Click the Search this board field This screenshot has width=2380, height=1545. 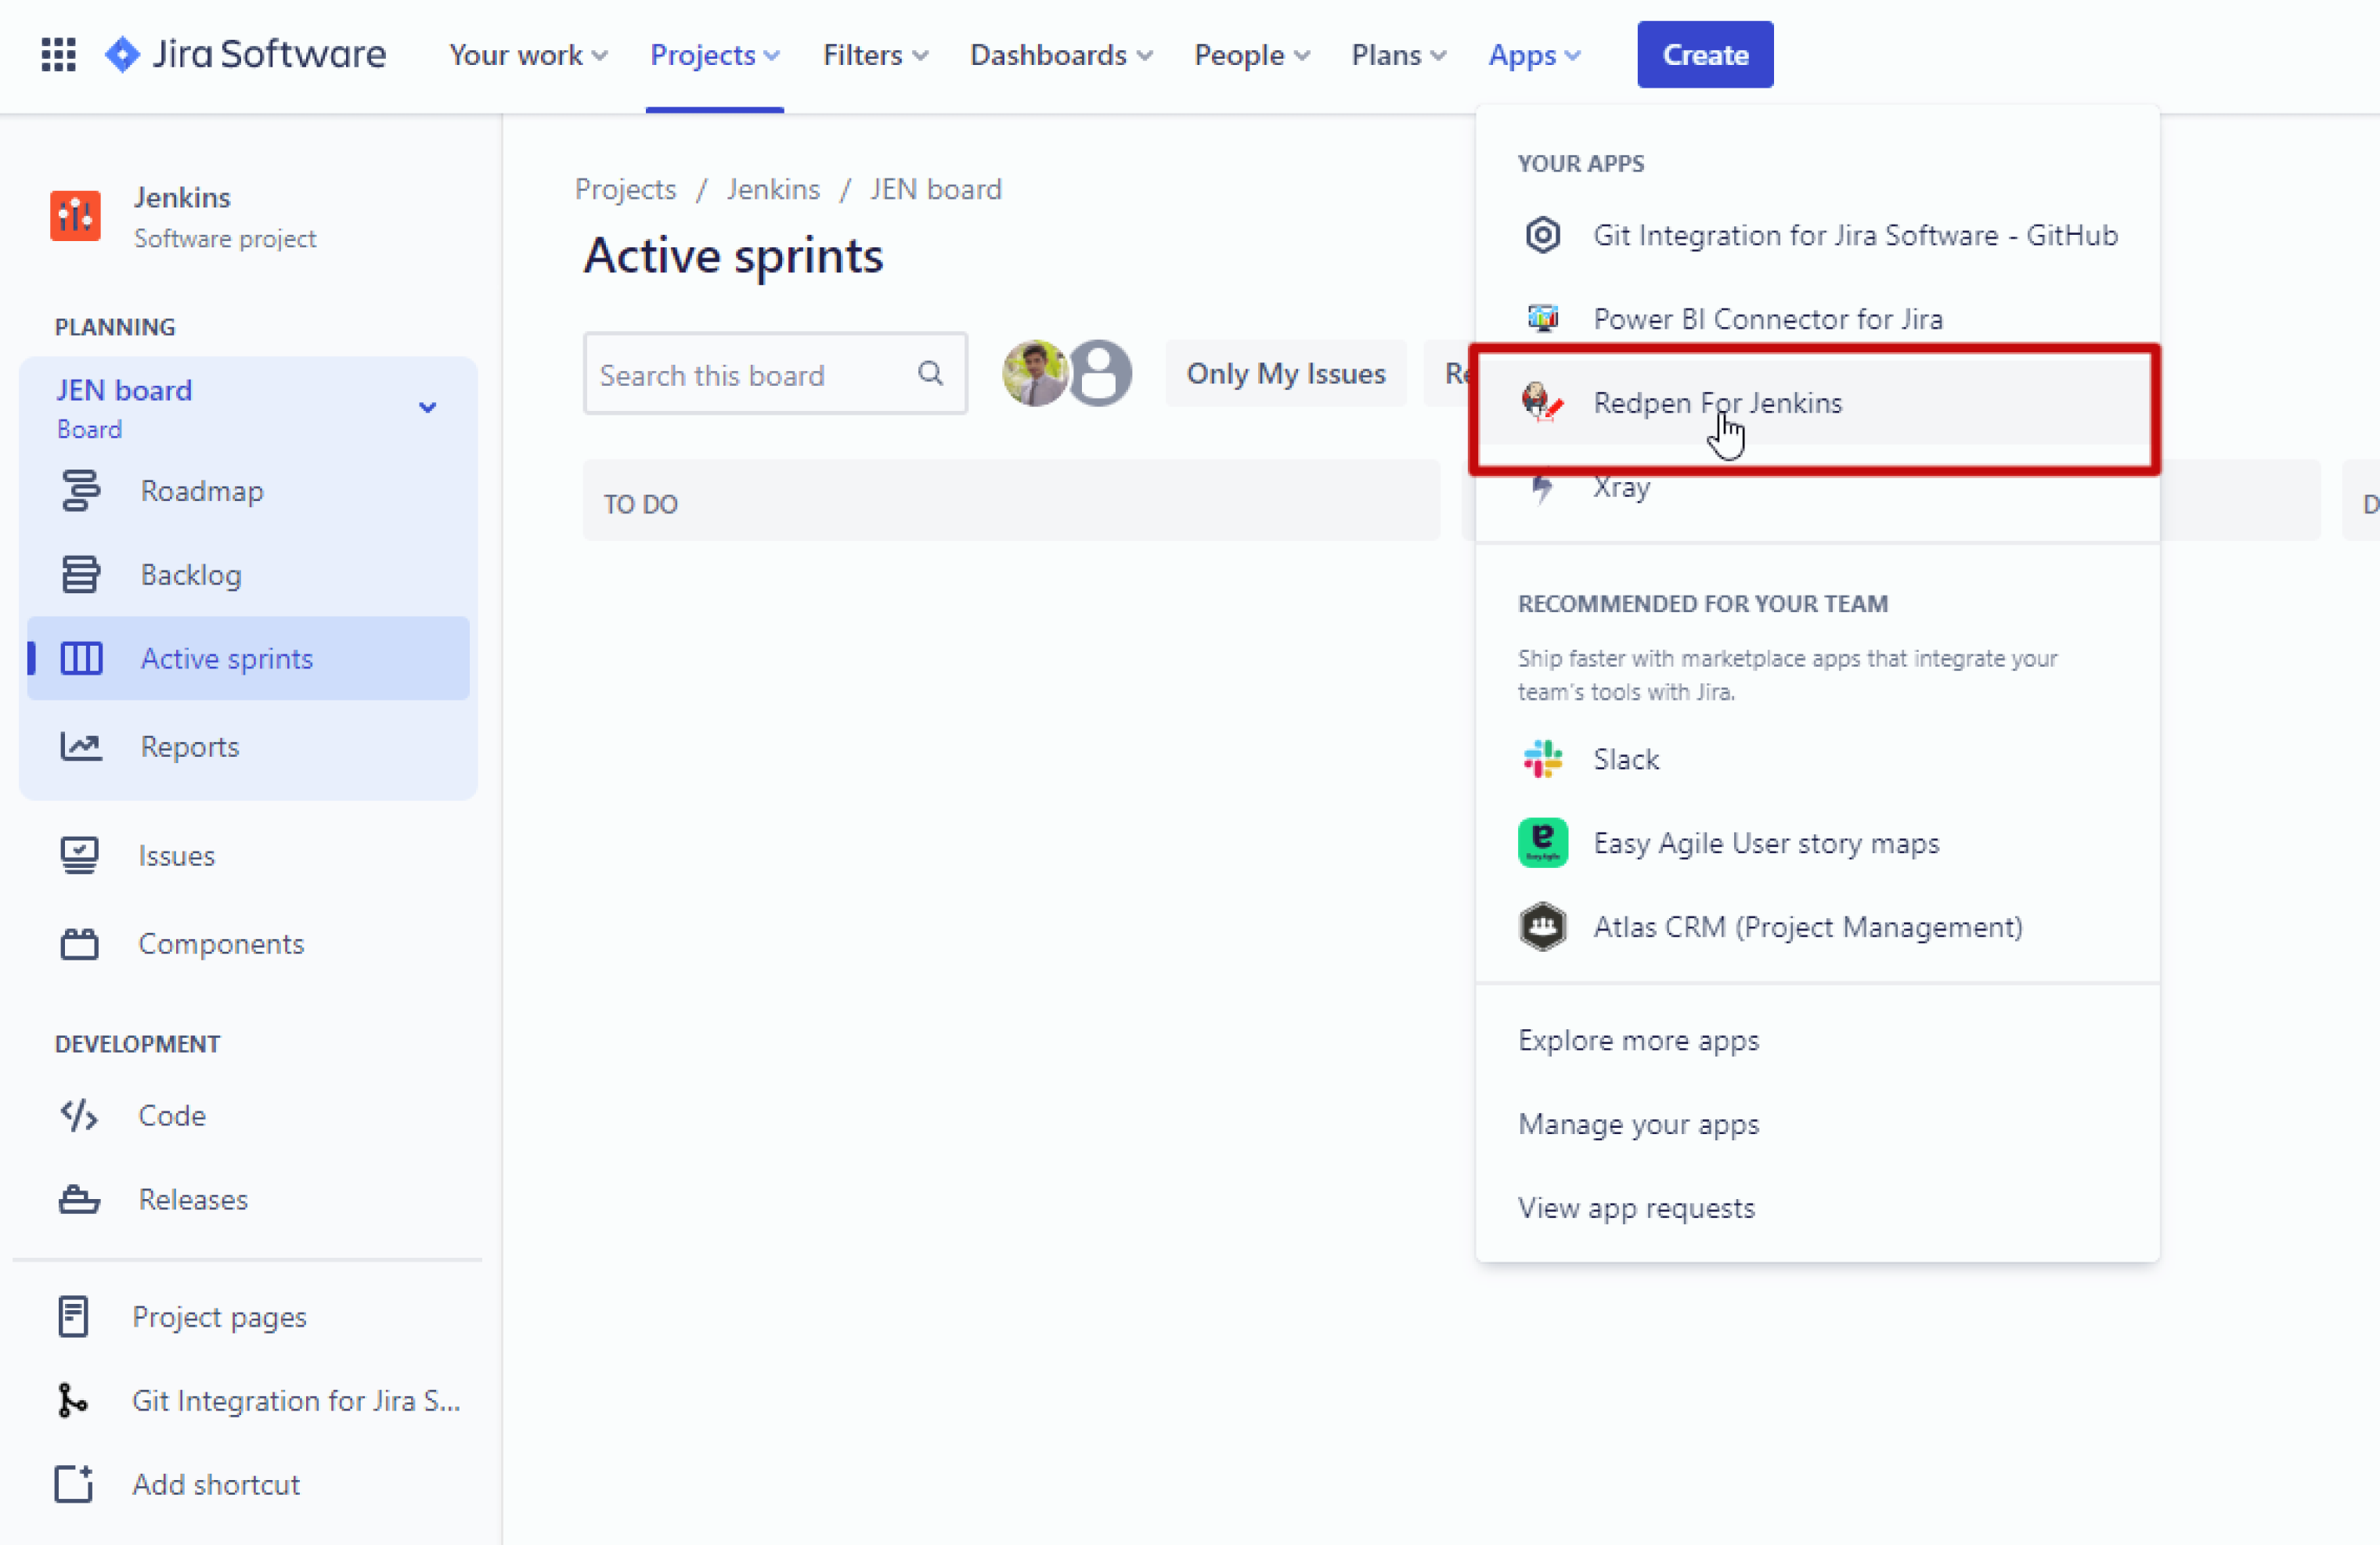775,373
